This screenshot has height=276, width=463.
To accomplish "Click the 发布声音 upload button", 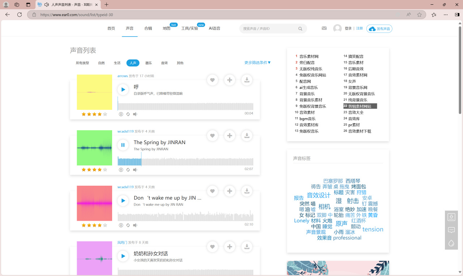I will pyautogui.click(x=379, y=29).
